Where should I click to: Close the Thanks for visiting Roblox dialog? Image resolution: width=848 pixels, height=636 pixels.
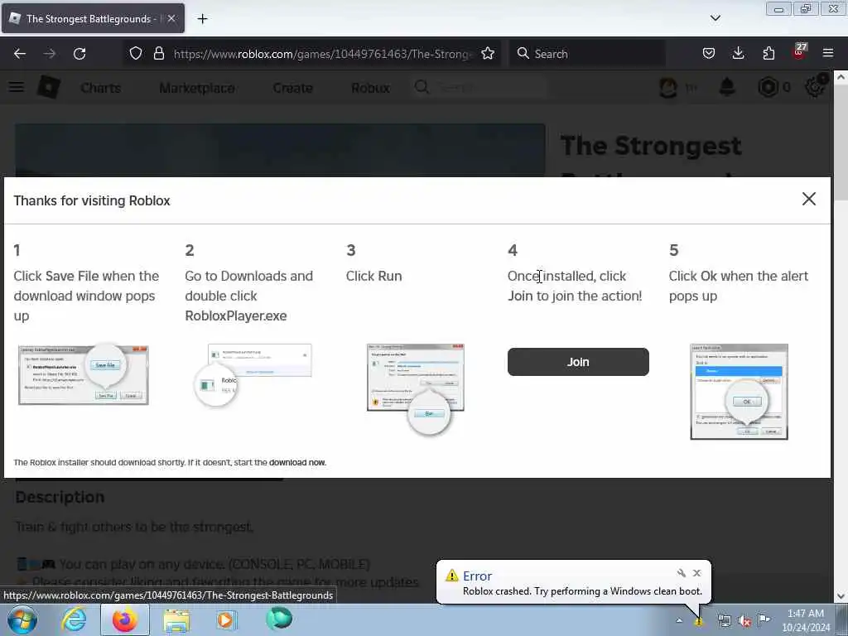tap(808, 199)
